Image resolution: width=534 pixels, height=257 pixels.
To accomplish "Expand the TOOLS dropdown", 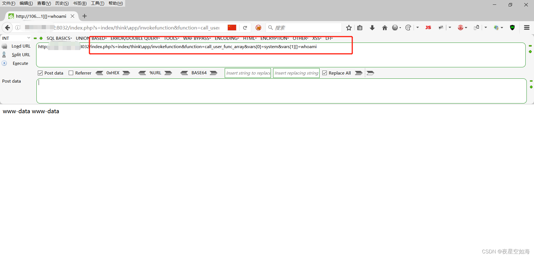I will [x=171, y=38].
